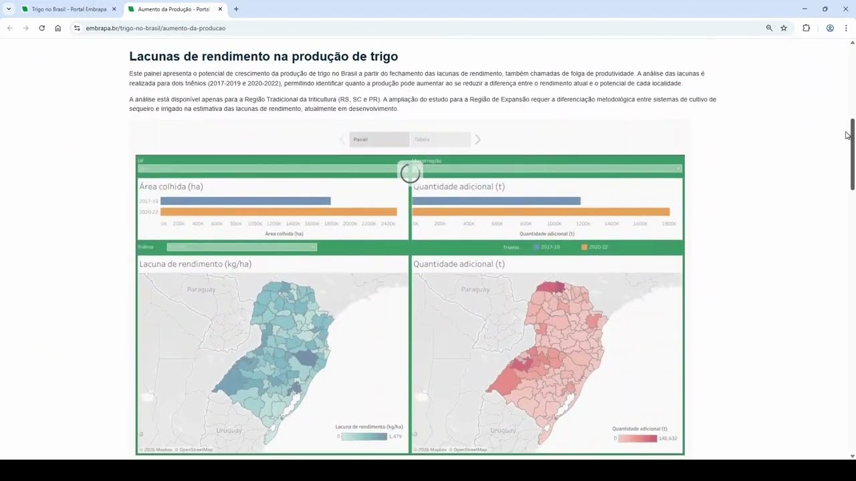Open the browser home page icon
Viewport: 856px width, 481px height.
(58, 28)
